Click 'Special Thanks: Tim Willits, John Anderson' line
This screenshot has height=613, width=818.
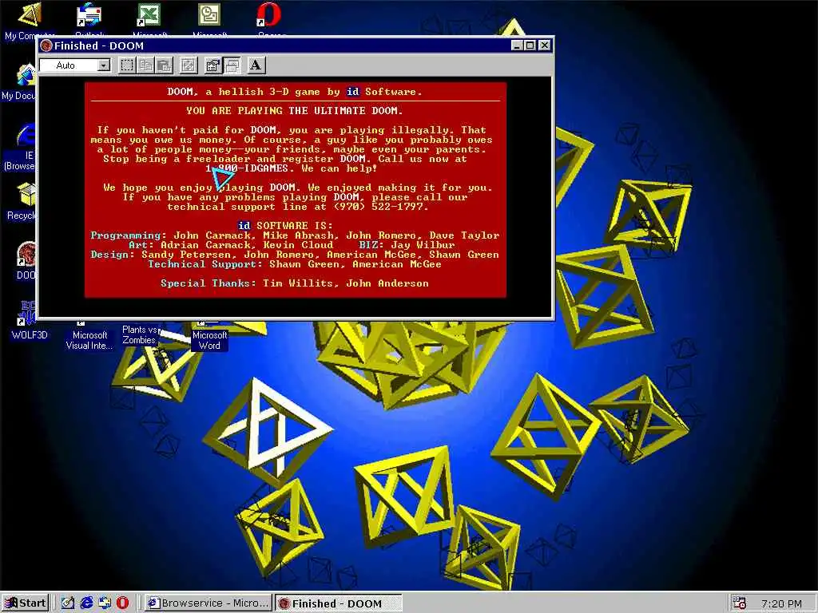tap(294, 283)
